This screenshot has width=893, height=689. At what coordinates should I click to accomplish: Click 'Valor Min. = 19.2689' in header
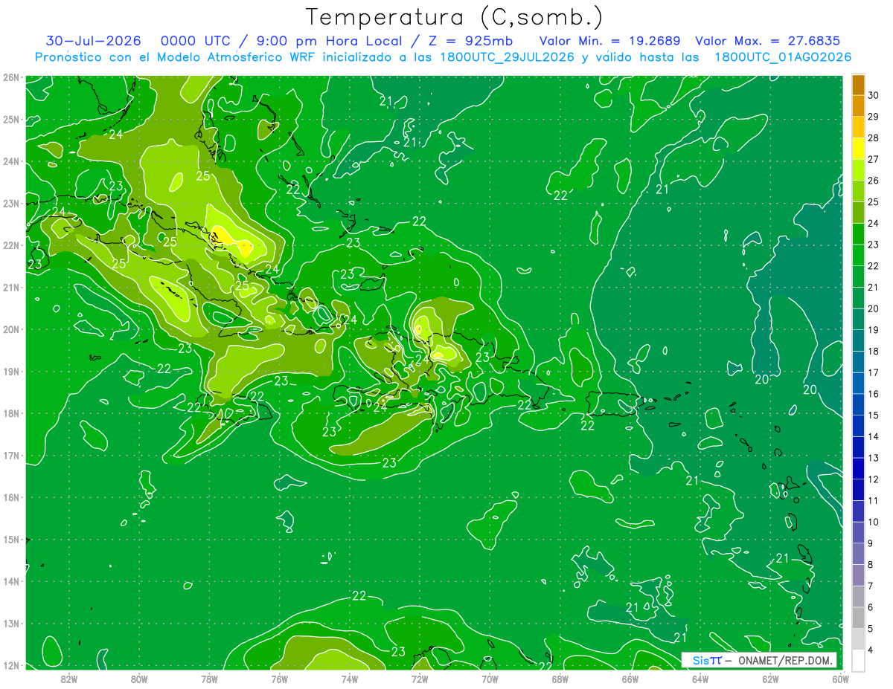610,41
